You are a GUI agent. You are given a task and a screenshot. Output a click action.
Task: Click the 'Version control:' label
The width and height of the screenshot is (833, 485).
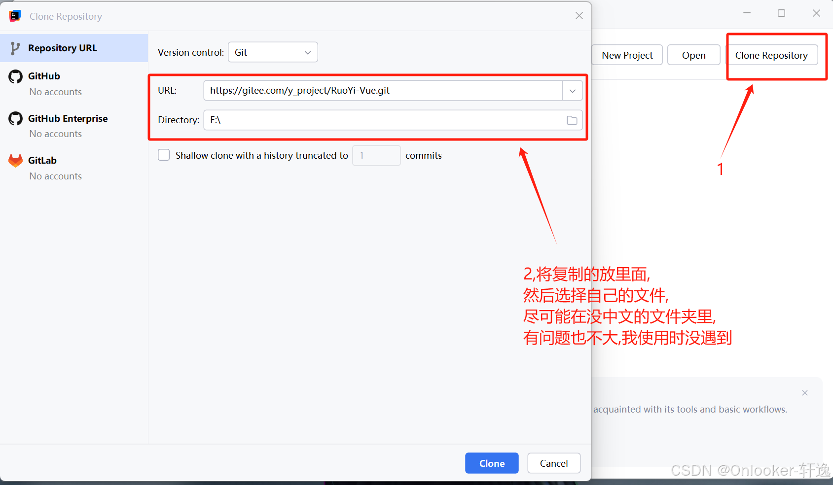point(191,52)
